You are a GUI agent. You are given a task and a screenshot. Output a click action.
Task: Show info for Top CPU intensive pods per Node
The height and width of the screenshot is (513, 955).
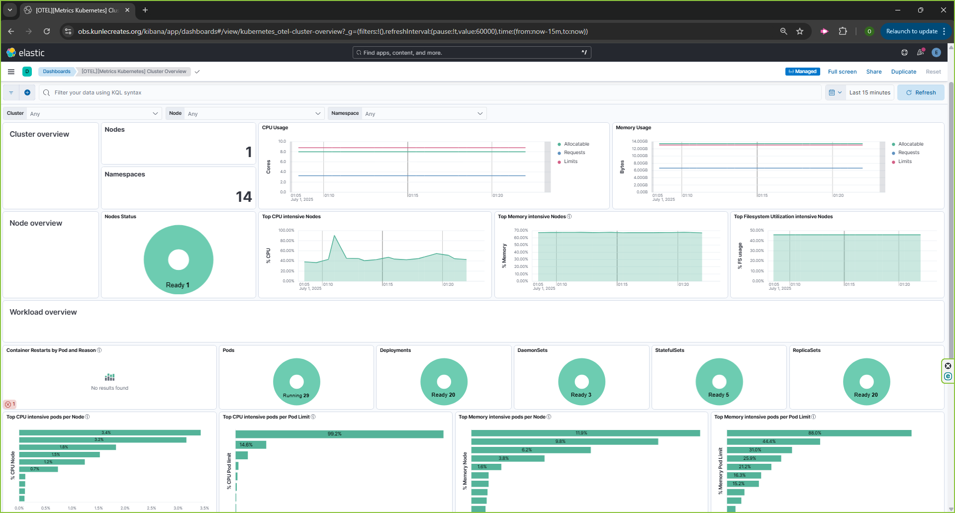point(88,417)
